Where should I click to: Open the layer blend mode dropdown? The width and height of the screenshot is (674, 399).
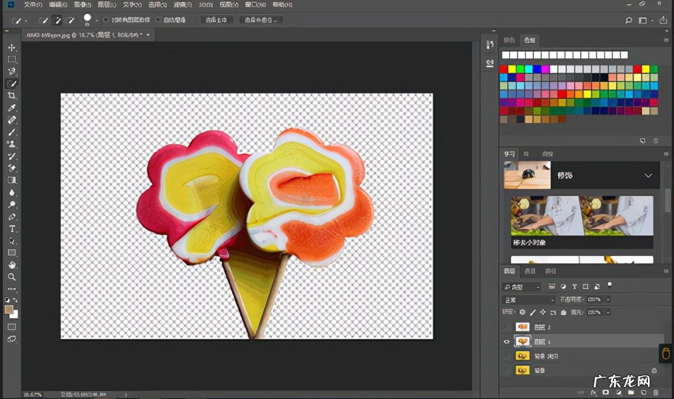529,300
